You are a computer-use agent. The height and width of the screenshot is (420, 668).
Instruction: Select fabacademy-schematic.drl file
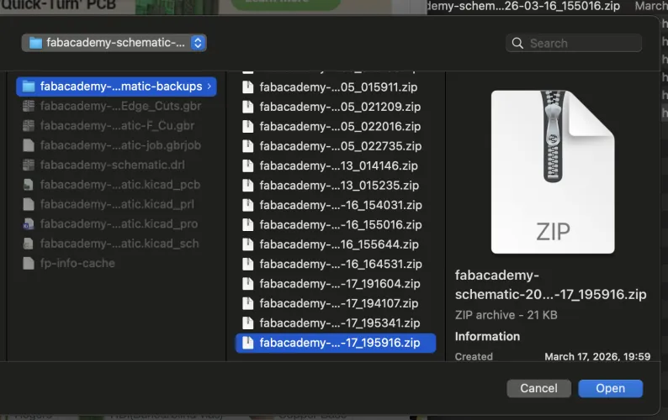click(x=116, y=165)
